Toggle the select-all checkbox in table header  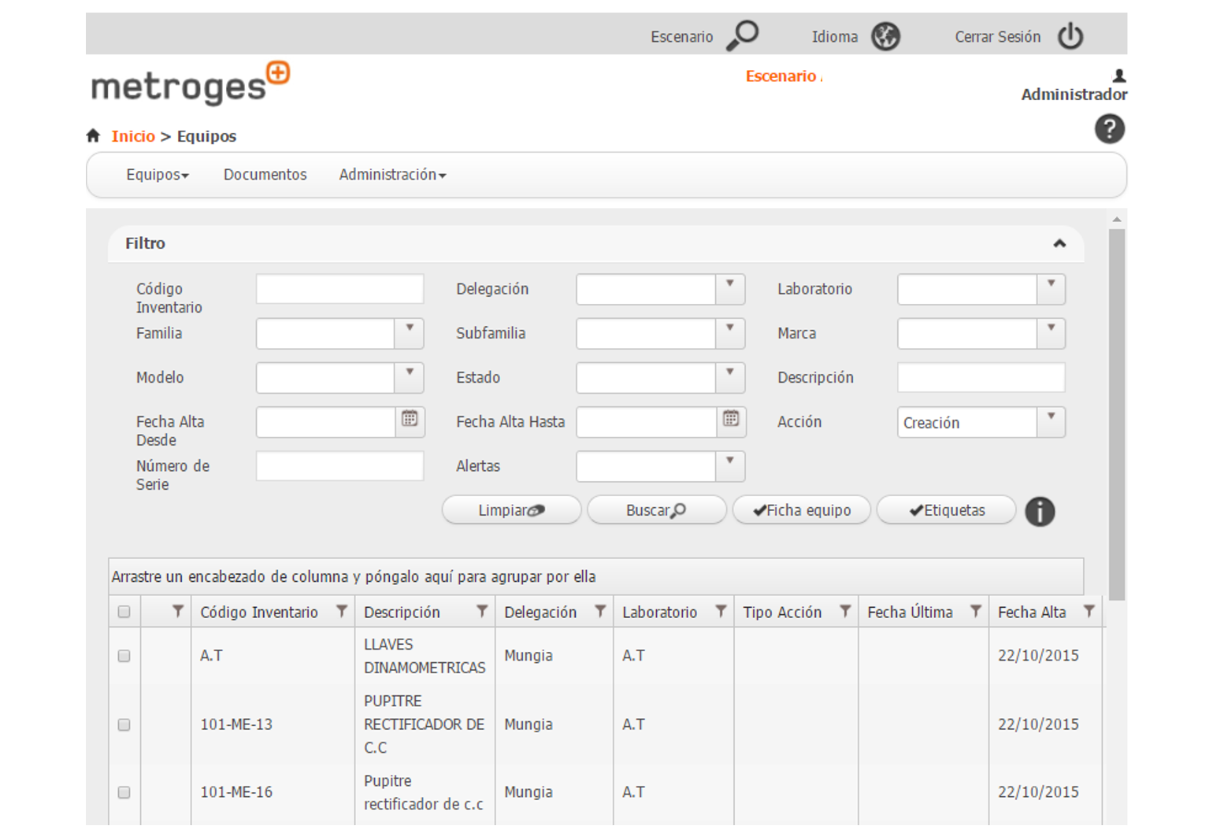pos(124,612)
